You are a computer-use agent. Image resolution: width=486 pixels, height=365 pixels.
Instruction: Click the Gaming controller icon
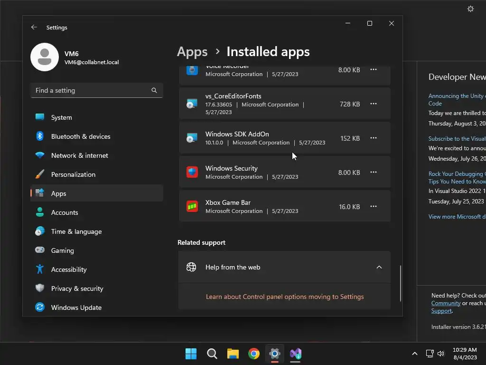click(x=40, y=250)
